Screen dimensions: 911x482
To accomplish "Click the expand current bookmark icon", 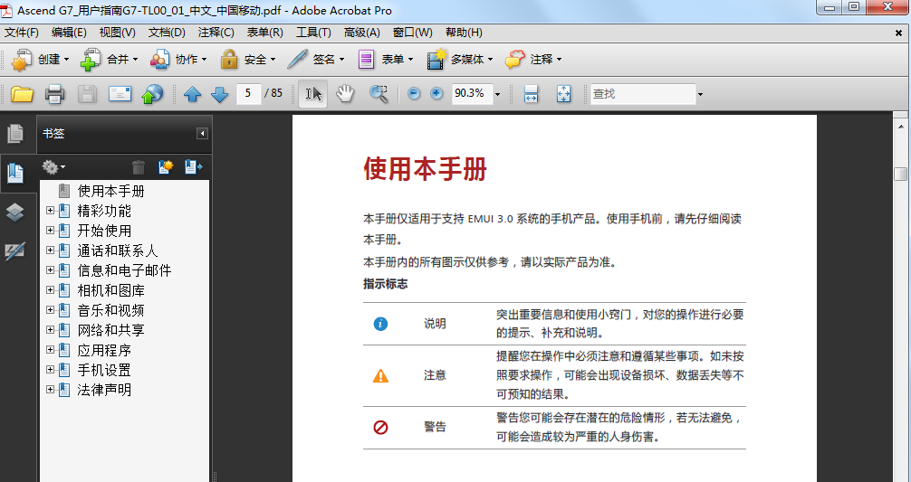I will click(x=194, y=167).
